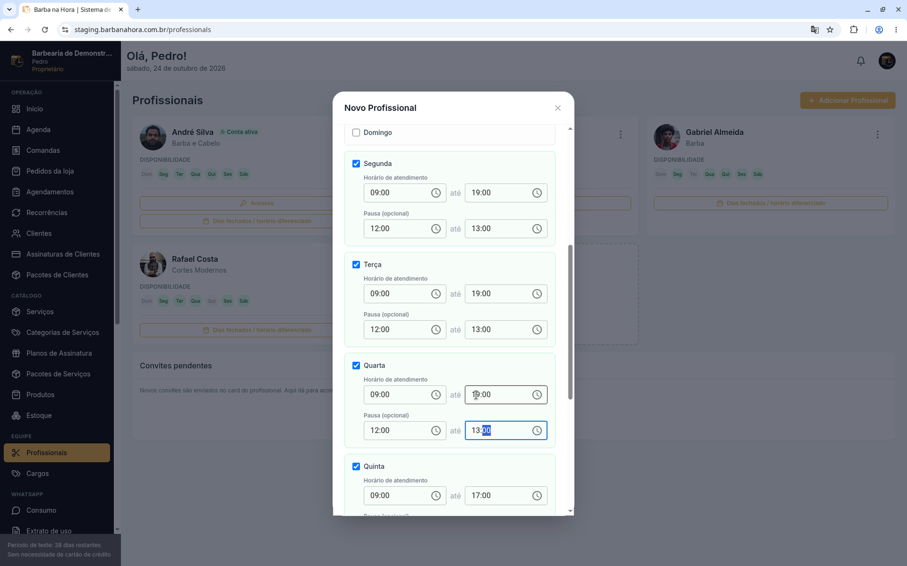Open clock picker for Quarta start time 09:00
Viewport: 907px width, 566px height.
pos(436,395)
